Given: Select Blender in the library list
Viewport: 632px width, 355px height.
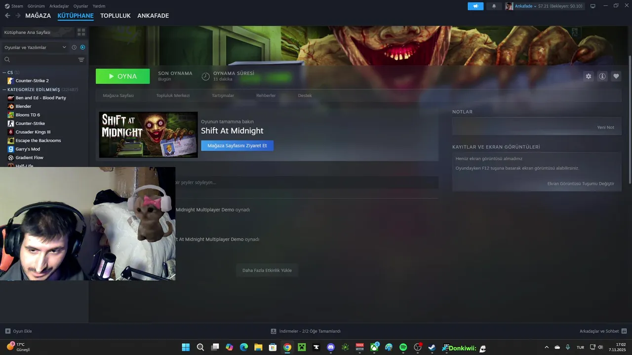Looking at the screenshot, I should [23, 106].
